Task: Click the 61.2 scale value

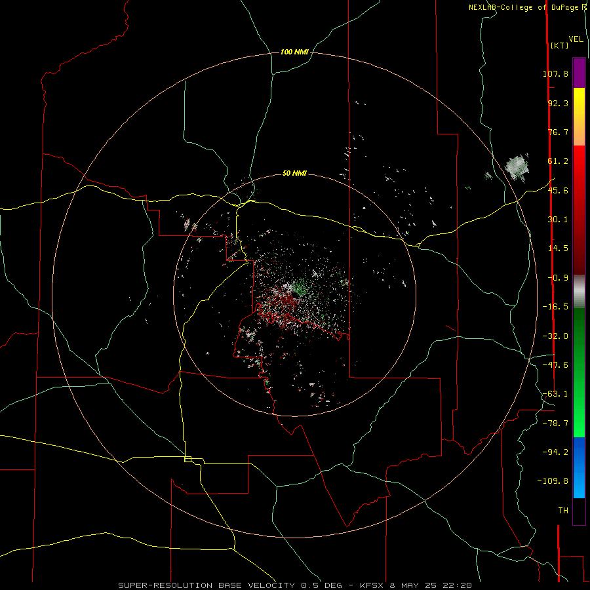Action: click(x=558, y=161)
